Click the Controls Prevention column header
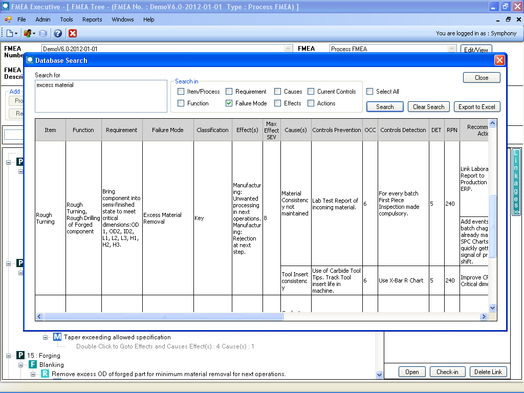Screen dimensions: 524x393 [x=337, y=129]
